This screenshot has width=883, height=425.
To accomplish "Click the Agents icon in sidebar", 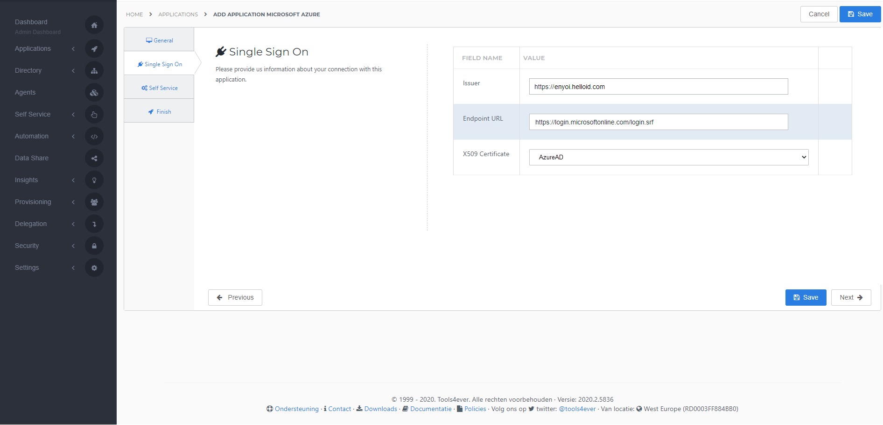I will [x=94, y=92].
